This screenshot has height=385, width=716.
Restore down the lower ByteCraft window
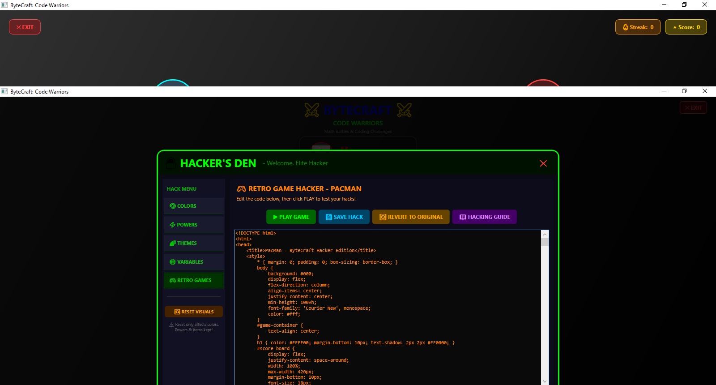[684, 91]
